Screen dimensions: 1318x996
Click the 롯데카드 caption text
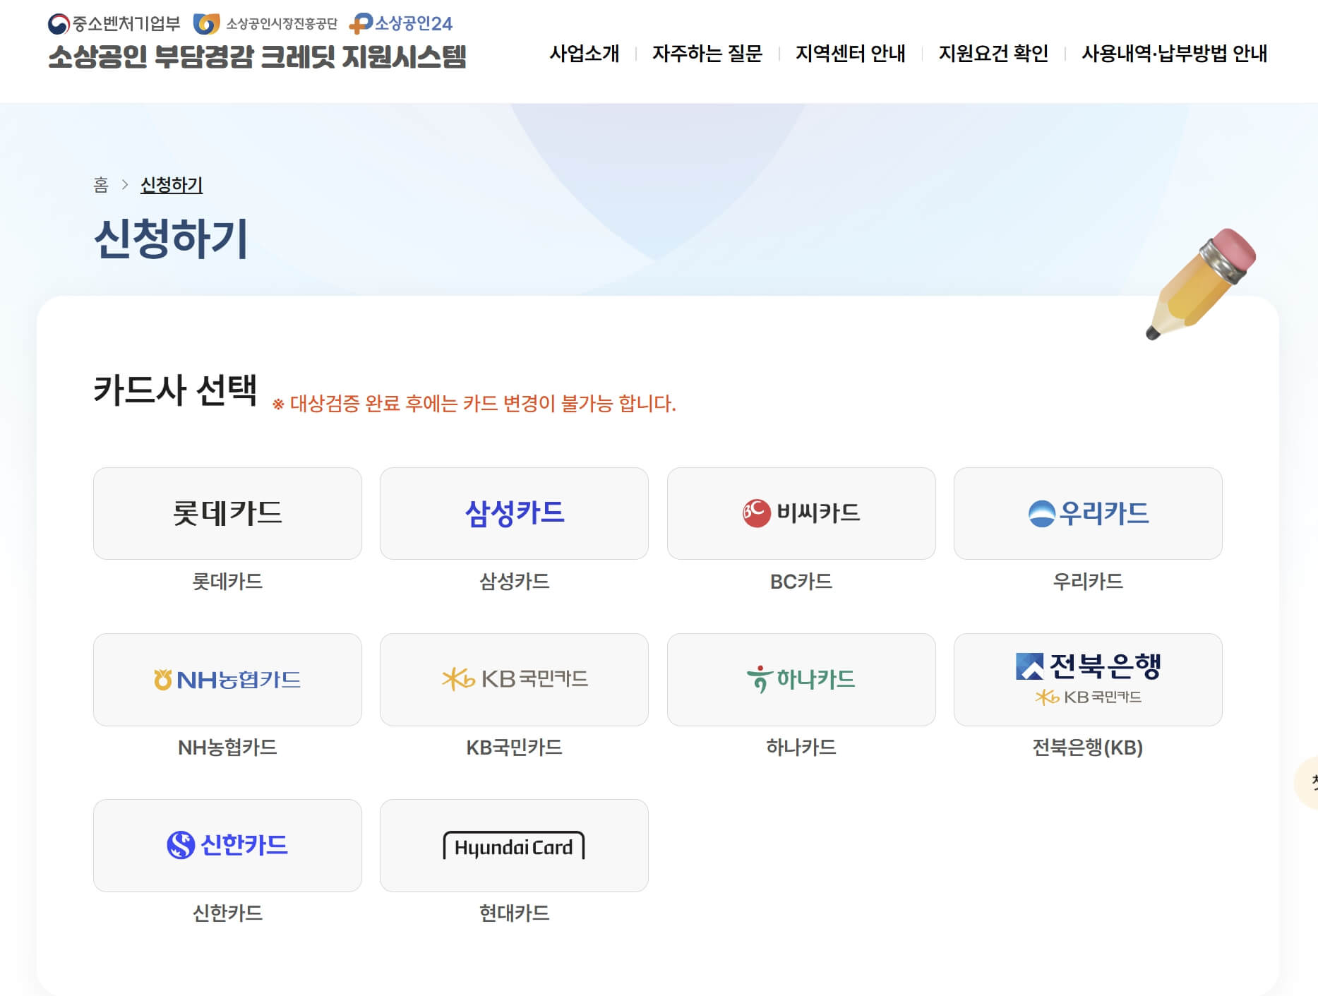[x=227, y=581]
